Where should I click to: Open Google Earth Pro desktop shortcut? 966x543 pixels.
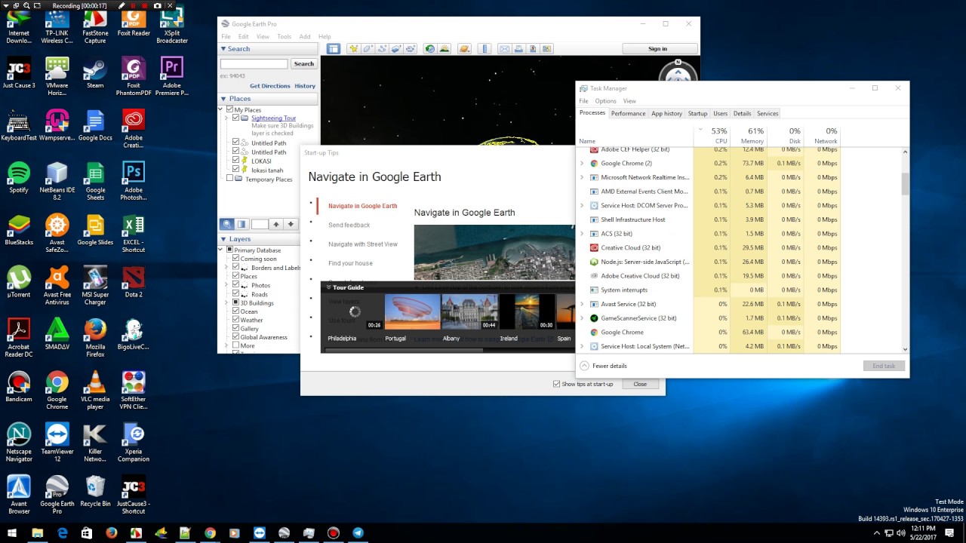click(57, 495)
